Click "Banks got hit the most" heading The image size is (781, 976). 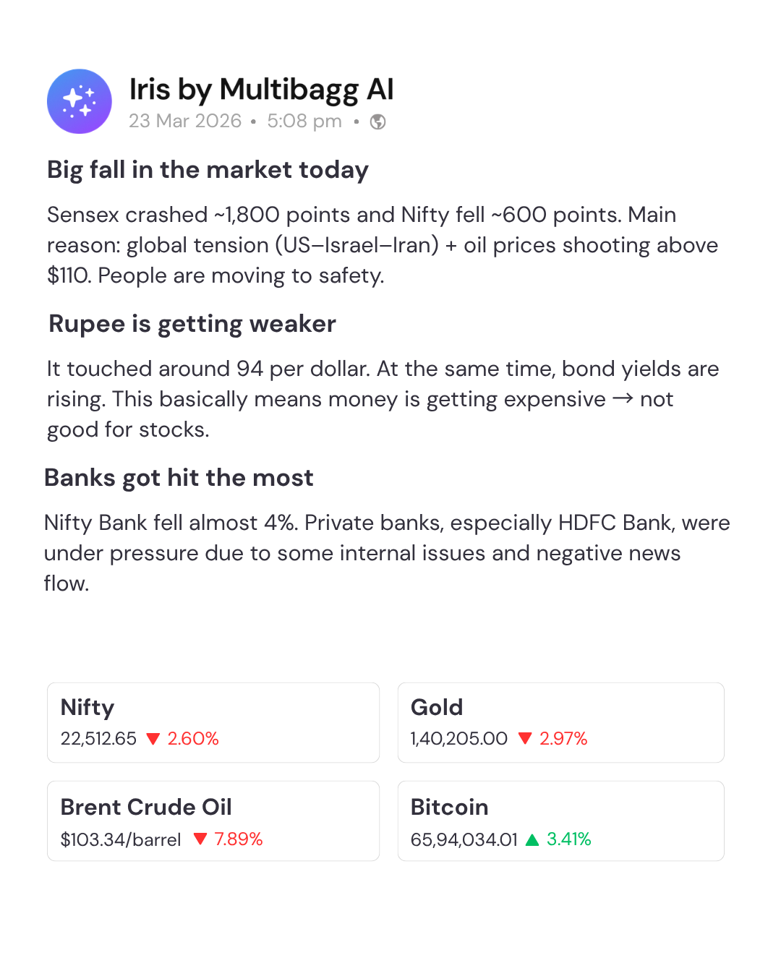179,478
